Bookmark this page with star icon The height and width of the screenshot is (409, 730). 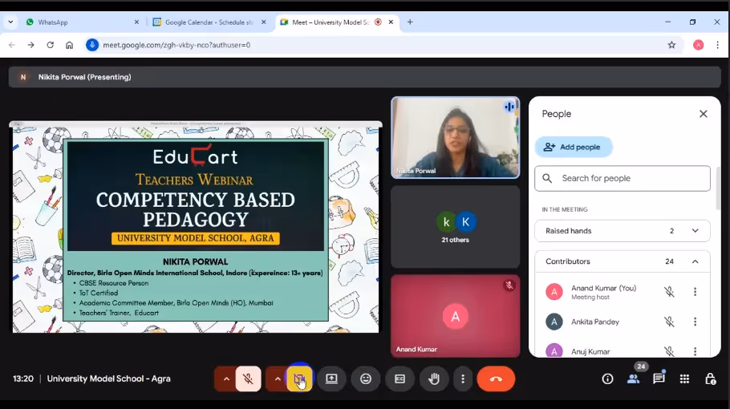pos(671,45)
